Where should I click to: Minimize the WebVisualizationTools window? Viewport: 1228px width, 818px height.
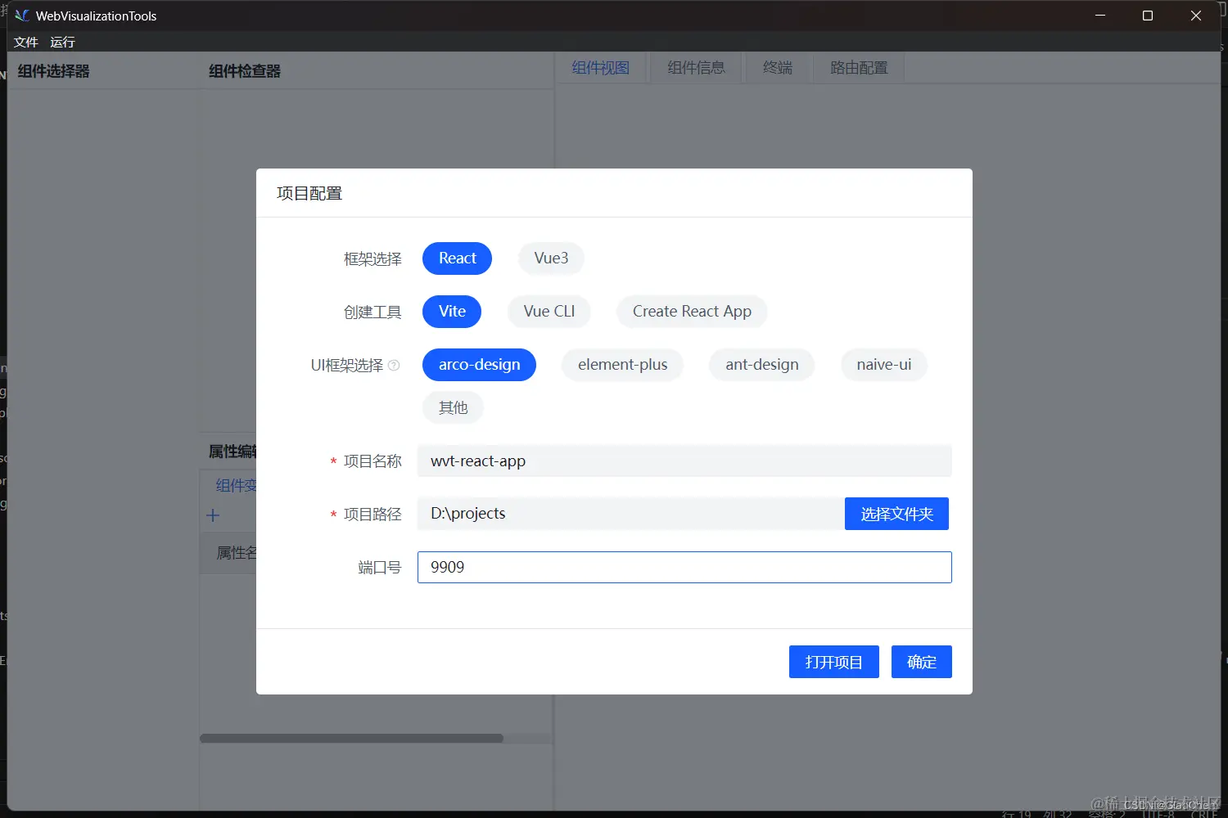pyautogui.click(x=1100, y=16)
